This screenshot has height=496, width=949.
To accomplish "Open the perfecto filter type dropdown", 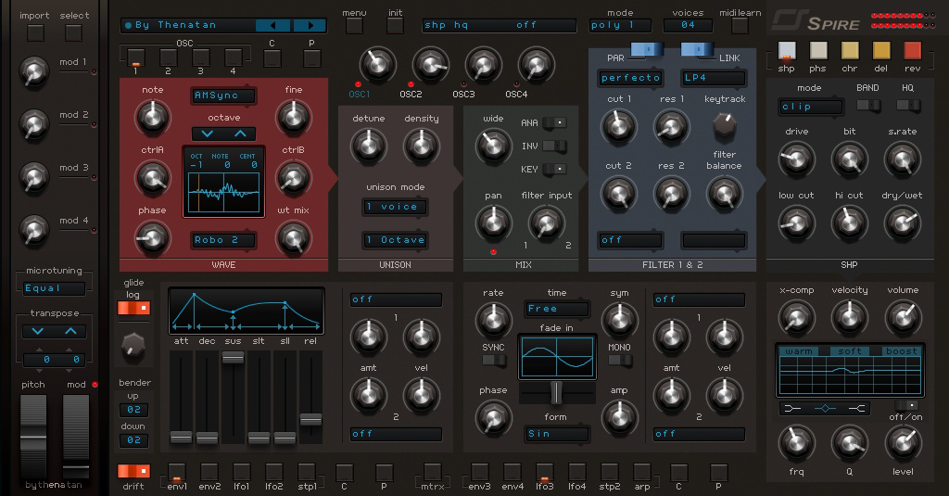I will (630, 78).
